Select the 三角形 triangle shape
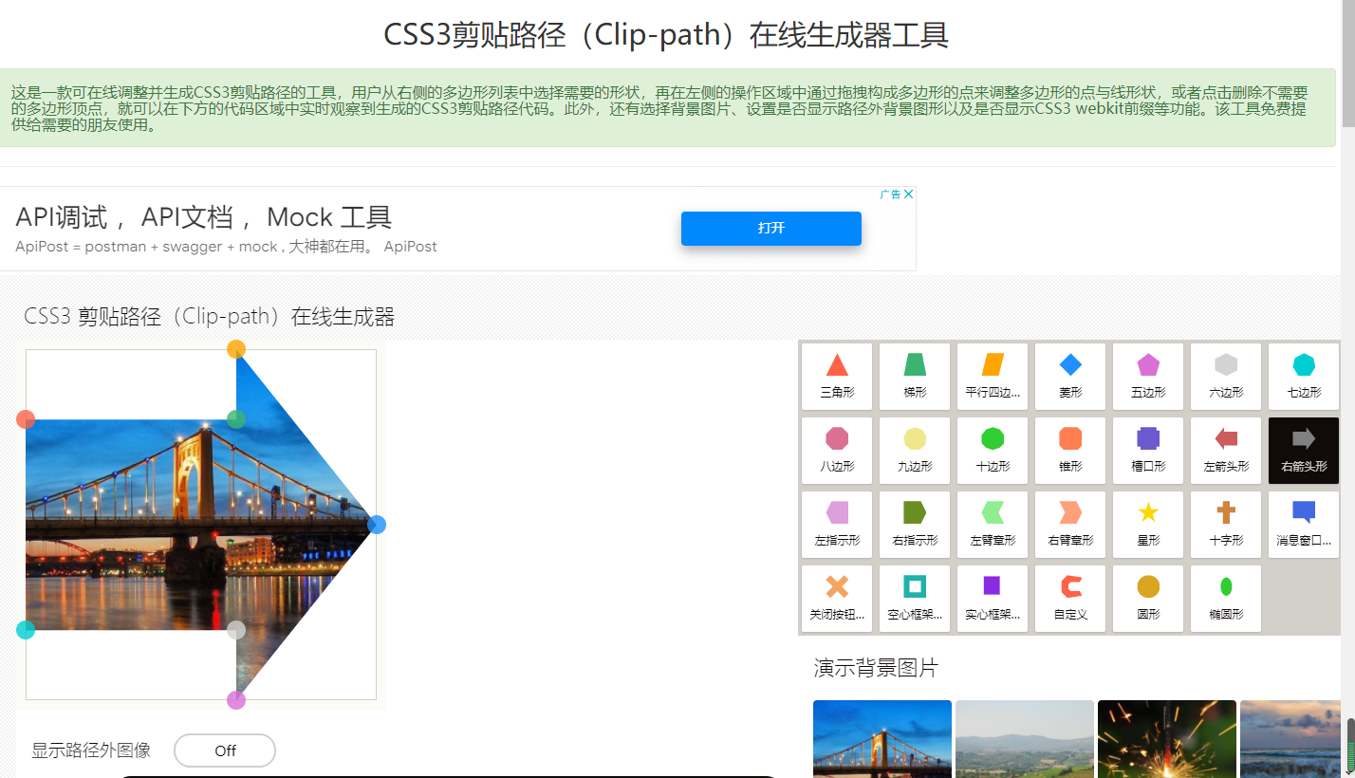 836,376
